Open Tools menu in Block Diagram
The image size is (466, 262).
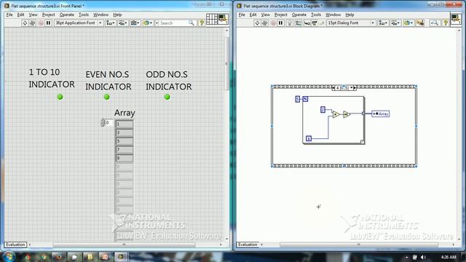point(316,15)
